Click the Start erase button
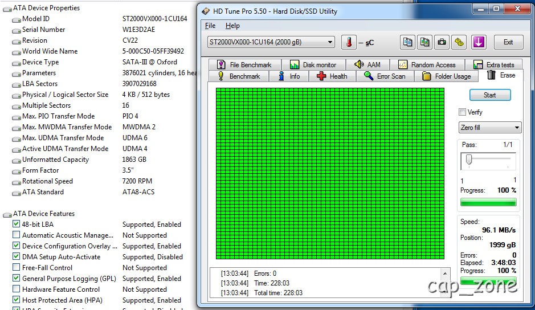Viewport: 535px width, 310px height. (x=490, y=95)
